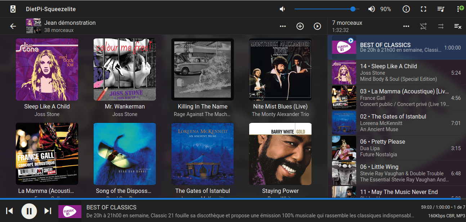Open the Loreena McKennitt Ancient Muse grid cover
This screenshot has height=222, width=466.
pos(202,154)
